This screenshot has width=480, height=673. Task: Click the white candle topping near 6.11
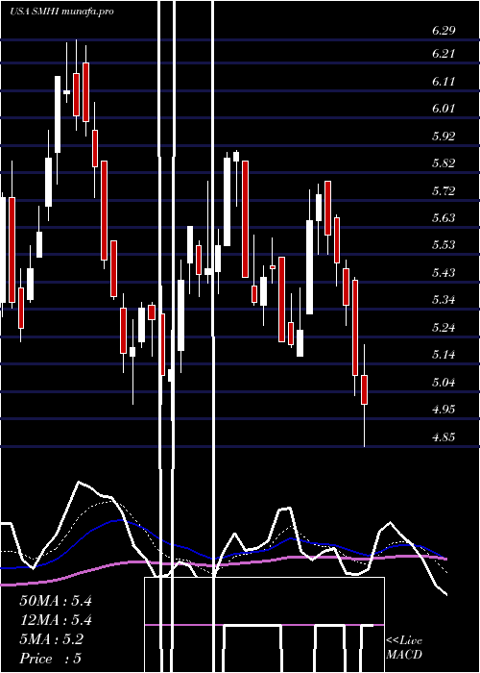click(58, 114)
